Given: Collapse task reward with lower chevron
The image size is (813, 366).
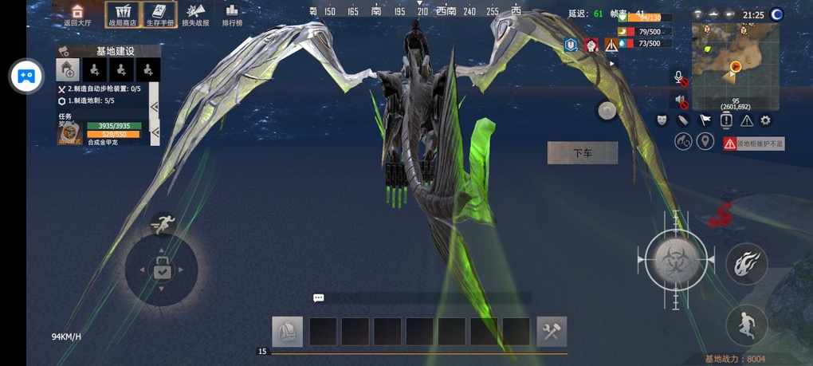Looking at the screenshot, I should 155,133.
